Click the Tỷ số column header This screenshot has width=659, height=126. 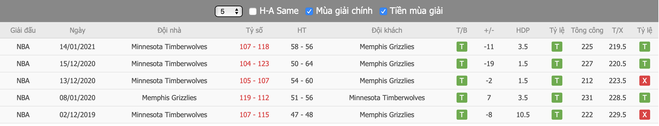pyautogui.click(x=254, y=30)
